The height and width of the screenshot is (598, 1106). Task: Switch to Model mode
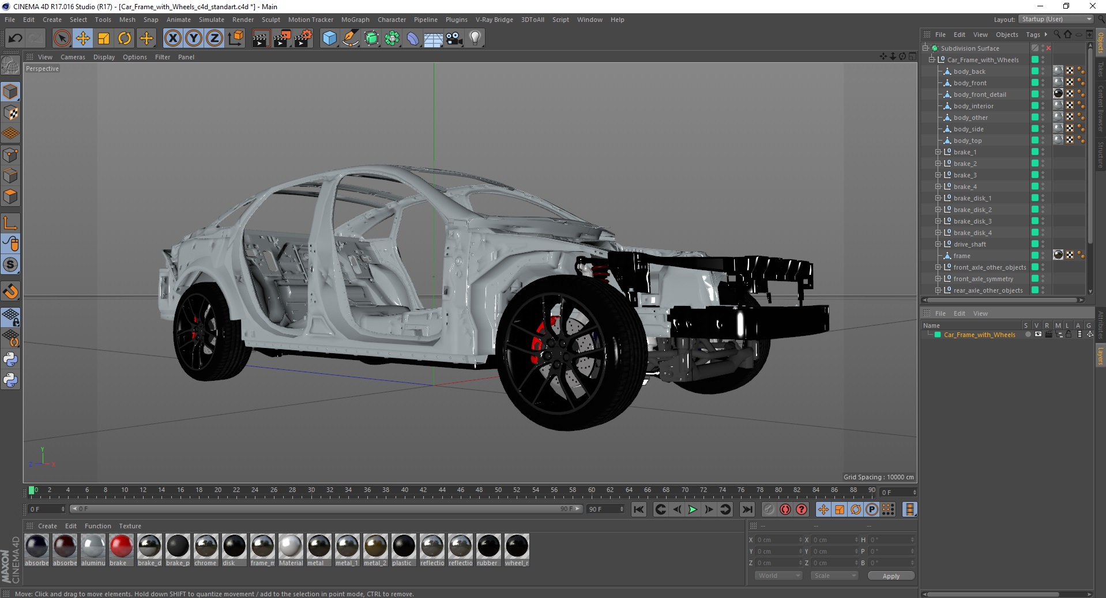pyautogui.click(x=10, y=92)
